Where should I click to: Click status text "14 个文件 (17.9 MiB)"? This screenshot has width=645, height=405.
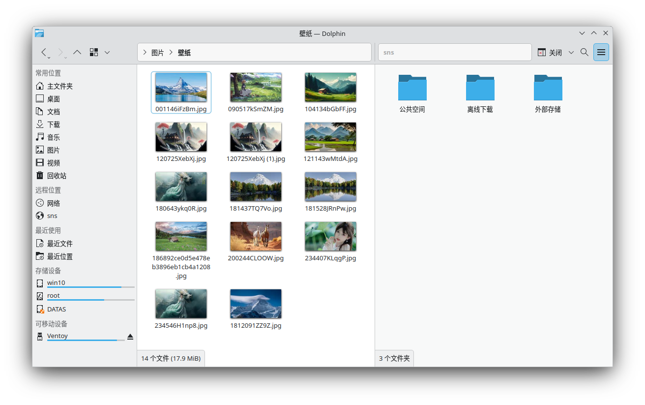tap(171, 359)
